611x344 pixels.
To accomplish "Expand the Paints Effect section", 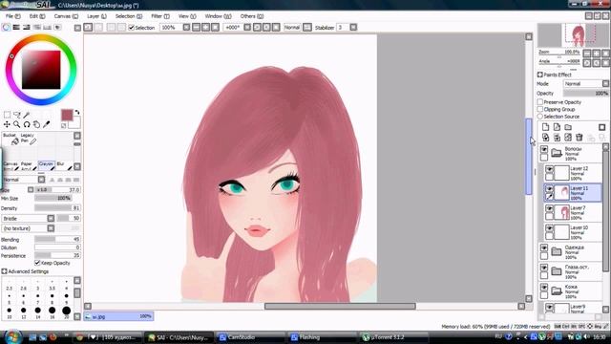I will [x=540, y=75].
